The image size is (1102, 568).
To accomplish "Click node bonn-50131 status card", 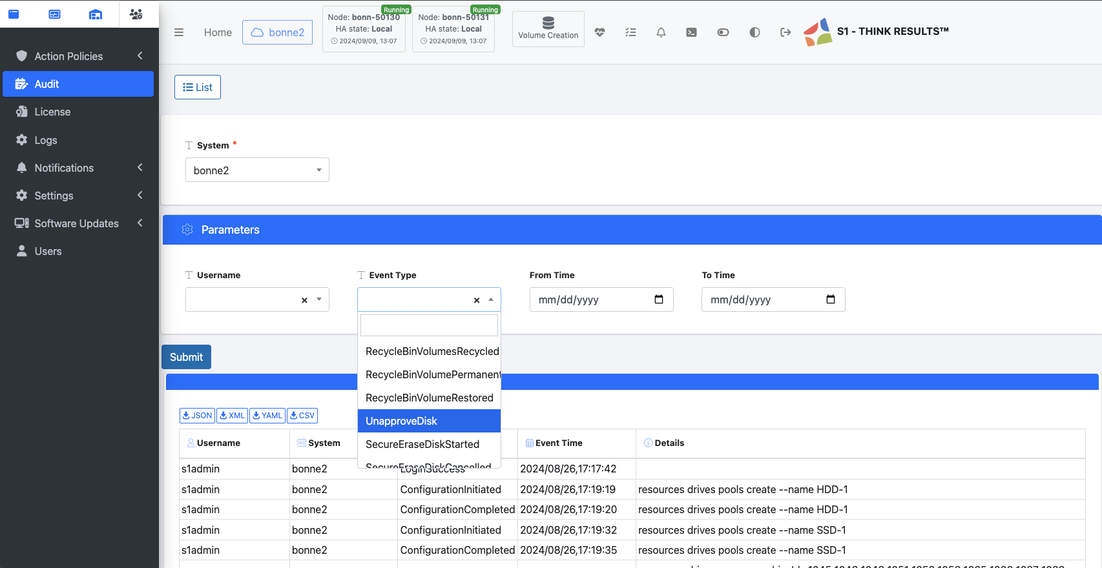I will [x=453, y=29].
